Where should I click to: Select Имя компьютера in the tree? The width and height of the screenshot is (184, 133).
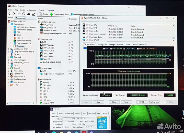pos(23,30)
